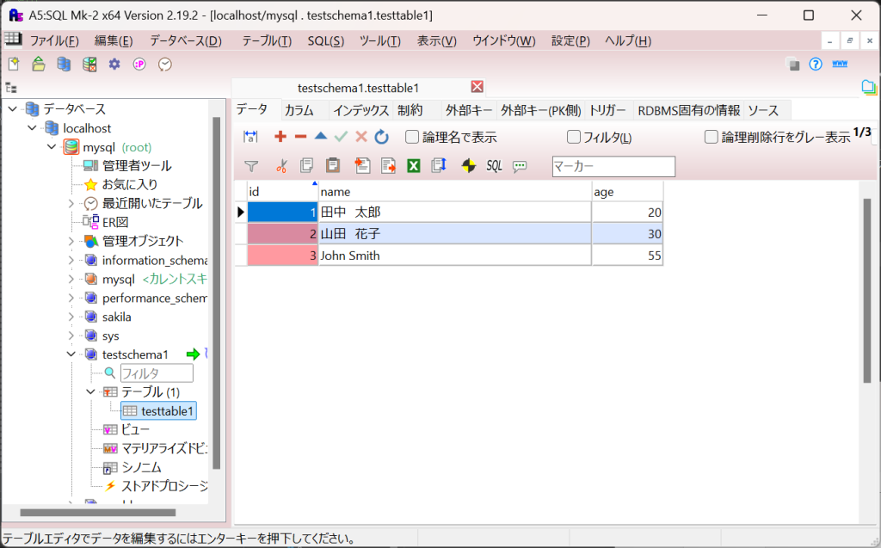Click the open folder icon in the main toolbar
The image size is (881, 548).
[x=39, y=64]
